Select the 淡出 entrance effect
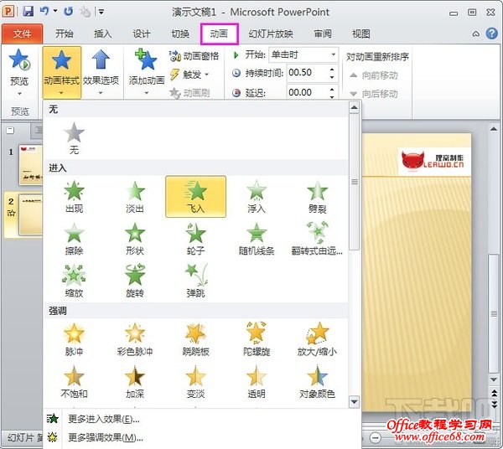Screen dimensions: 503x449 tap(135, 197)
